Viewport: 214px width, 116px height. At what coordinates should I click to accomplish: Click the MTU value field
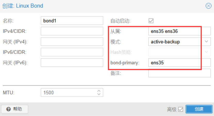pos(68,93)
